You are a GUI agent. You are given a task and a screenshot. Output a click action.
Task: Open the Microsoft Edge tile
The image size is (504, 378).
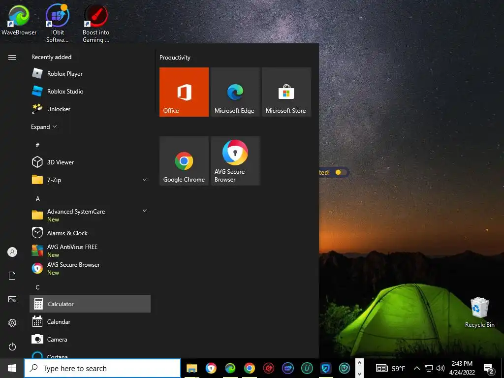coord(235,92)
